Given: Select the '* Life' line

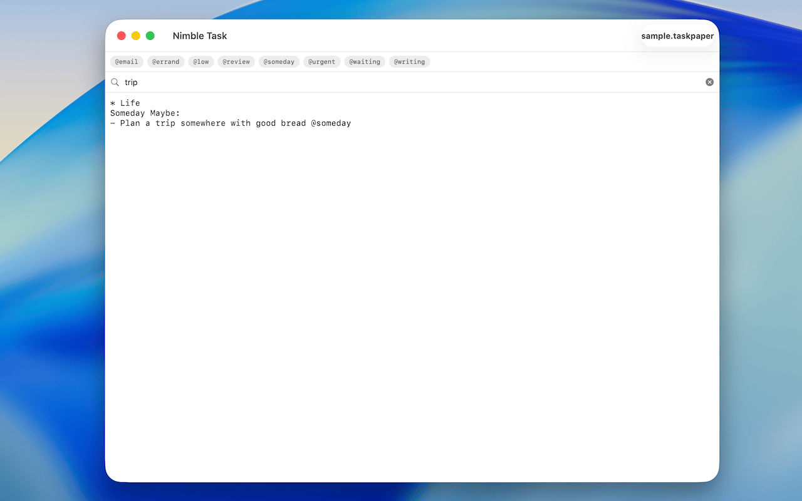Looking at the screenshot, I should [125, 103].
